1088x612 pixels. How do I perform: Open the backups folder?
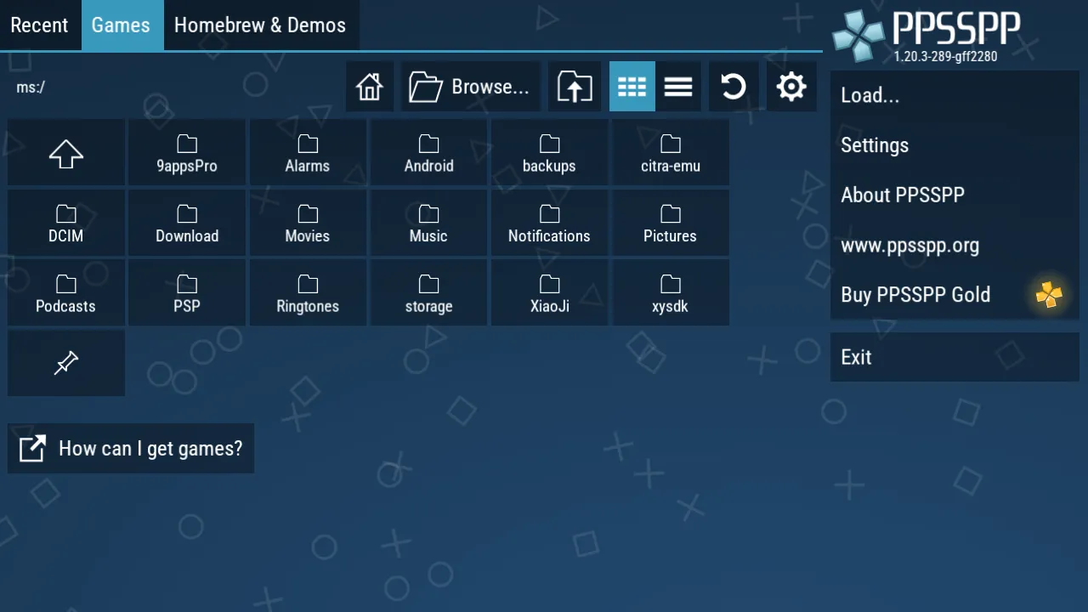pyautogui.click(x=549, y=153)
